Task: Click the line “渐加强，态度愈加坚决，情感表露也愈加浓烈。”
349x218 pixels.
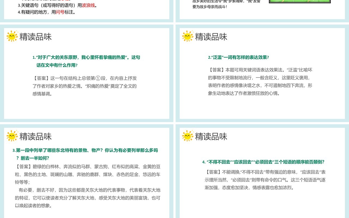Action: pos(249,188)
